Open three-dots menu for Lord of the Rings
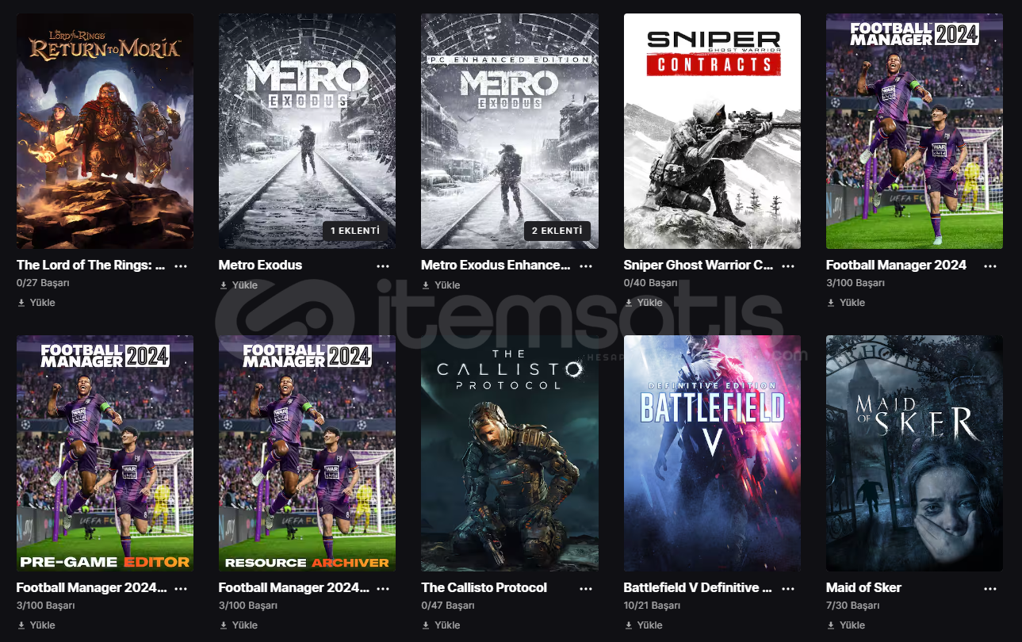This screenshot has height=642, width=1022. point(181,266)
